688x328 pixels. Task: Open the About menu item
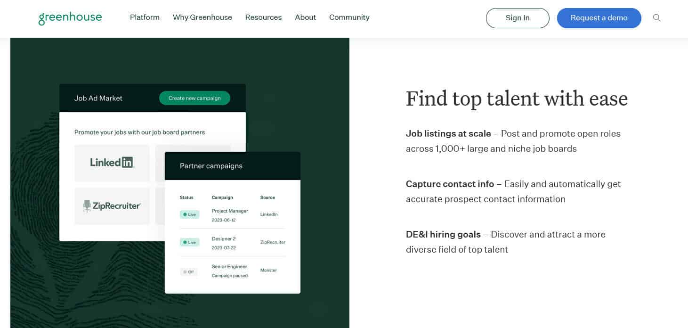coord(305,17)
